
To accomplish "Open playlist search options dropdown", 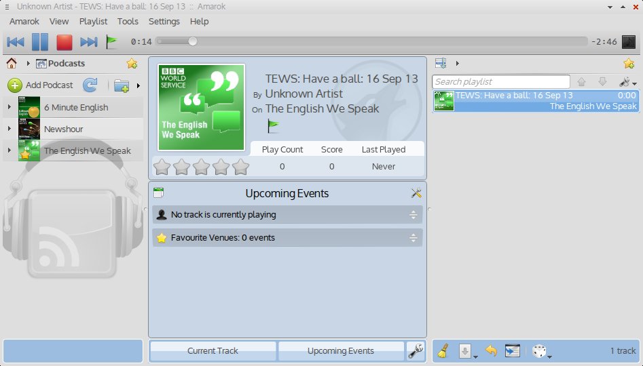I will click(x=627, y=82).
